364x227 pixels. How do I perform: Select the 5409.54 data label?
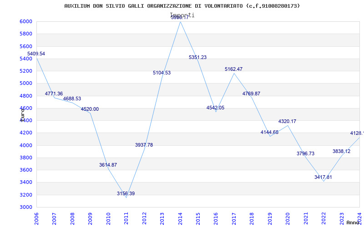coord(36,54)
